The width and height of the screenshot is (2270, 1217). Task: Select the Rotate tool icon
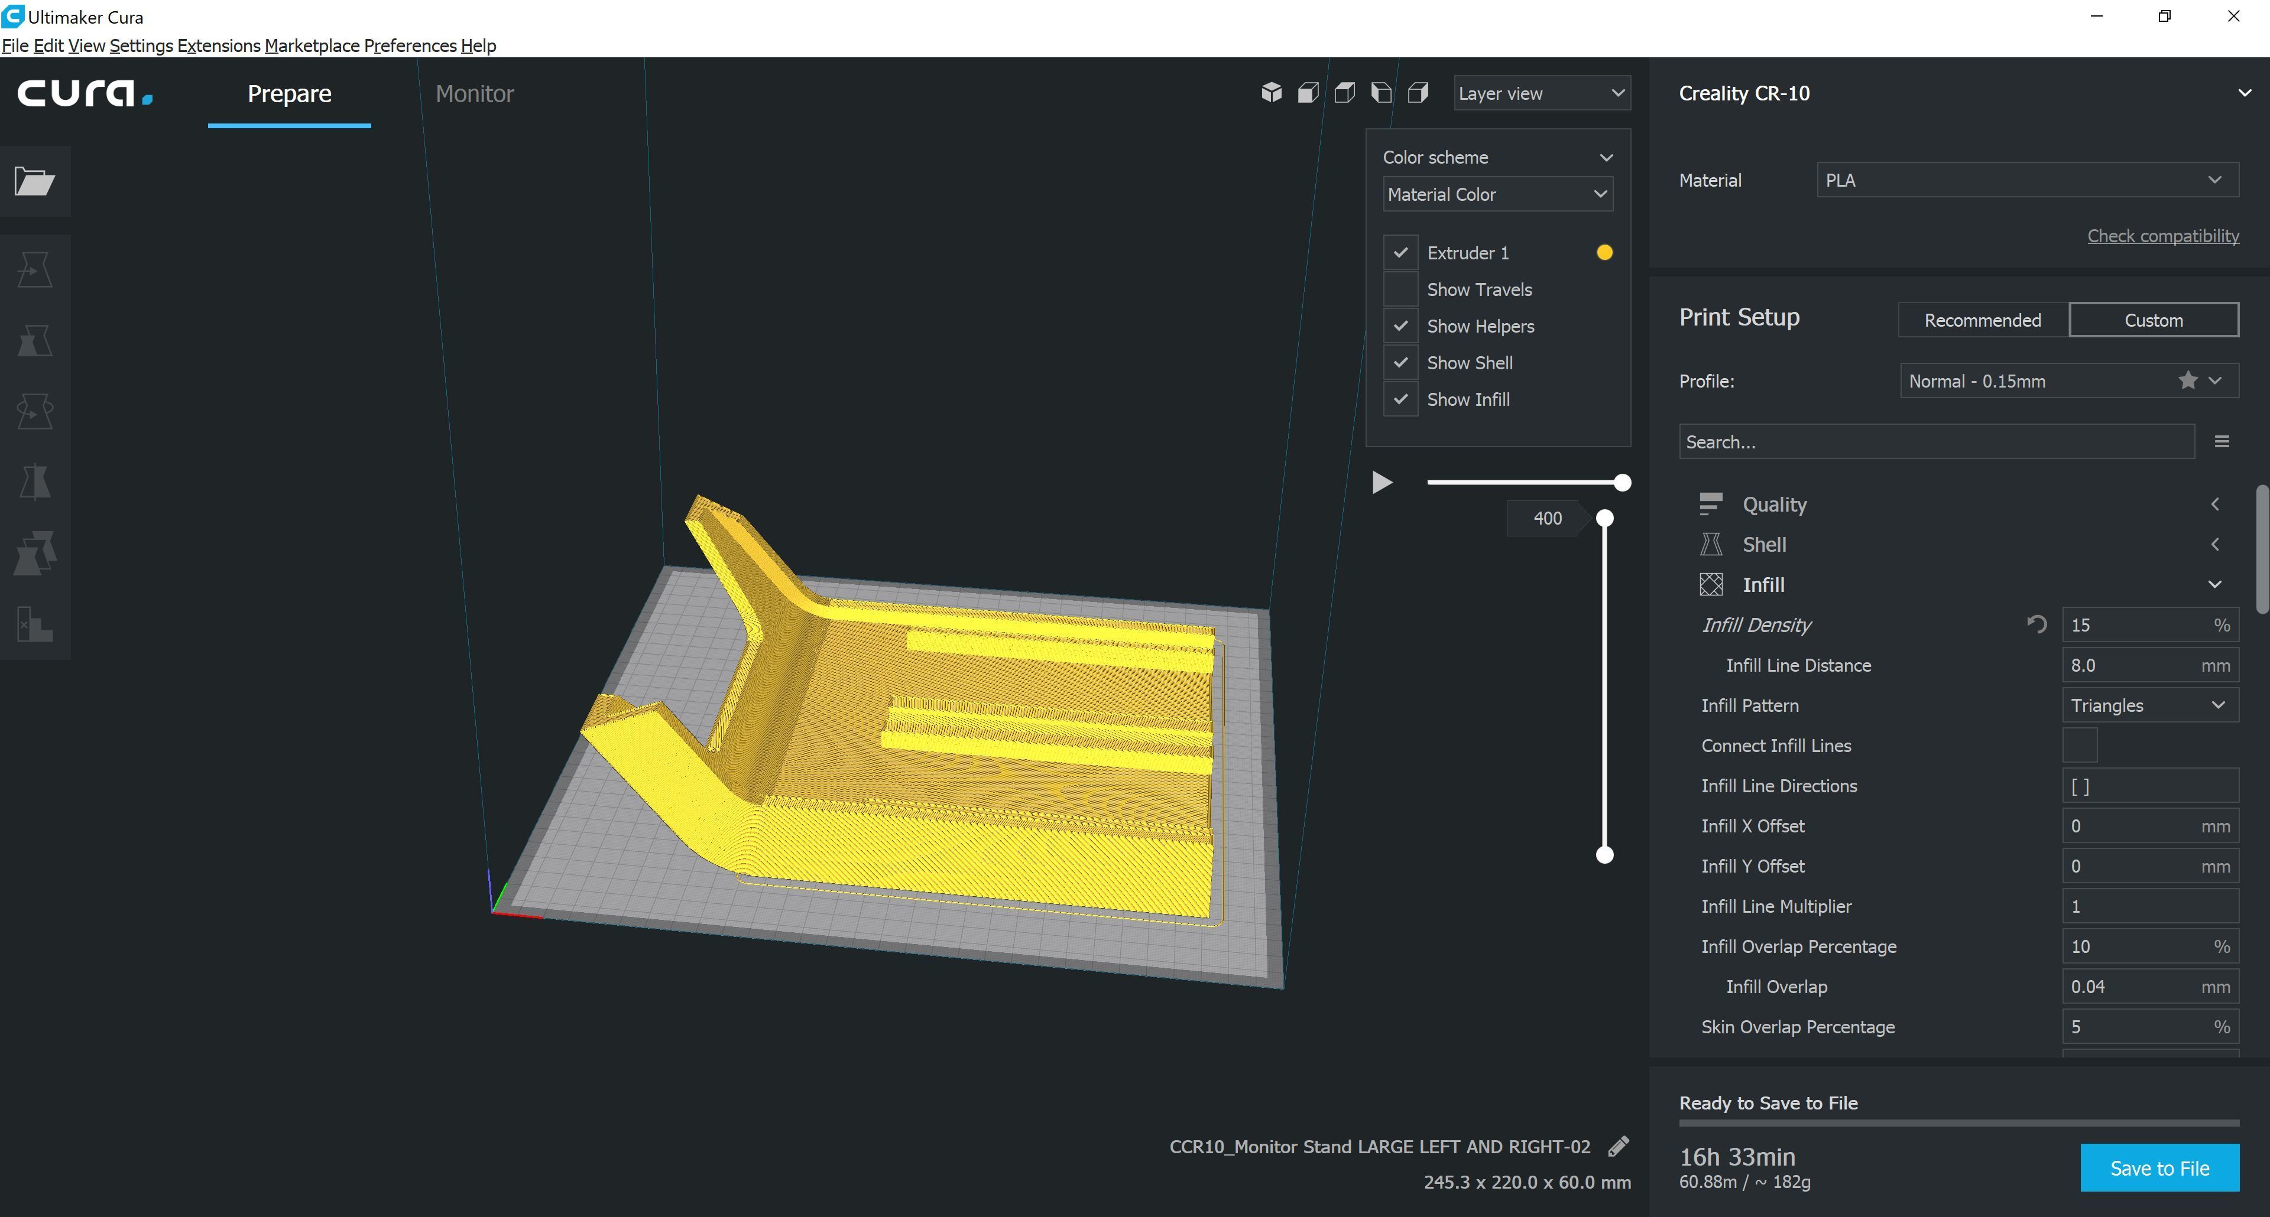click(34, 411)
